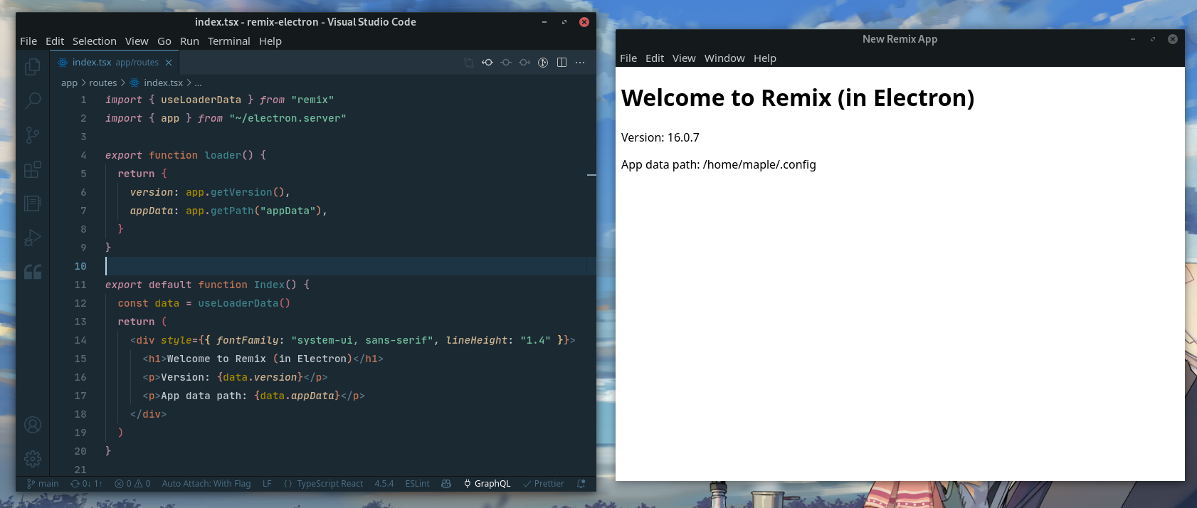Click the main branch indicator in the status bar

[x=43, y=484]
